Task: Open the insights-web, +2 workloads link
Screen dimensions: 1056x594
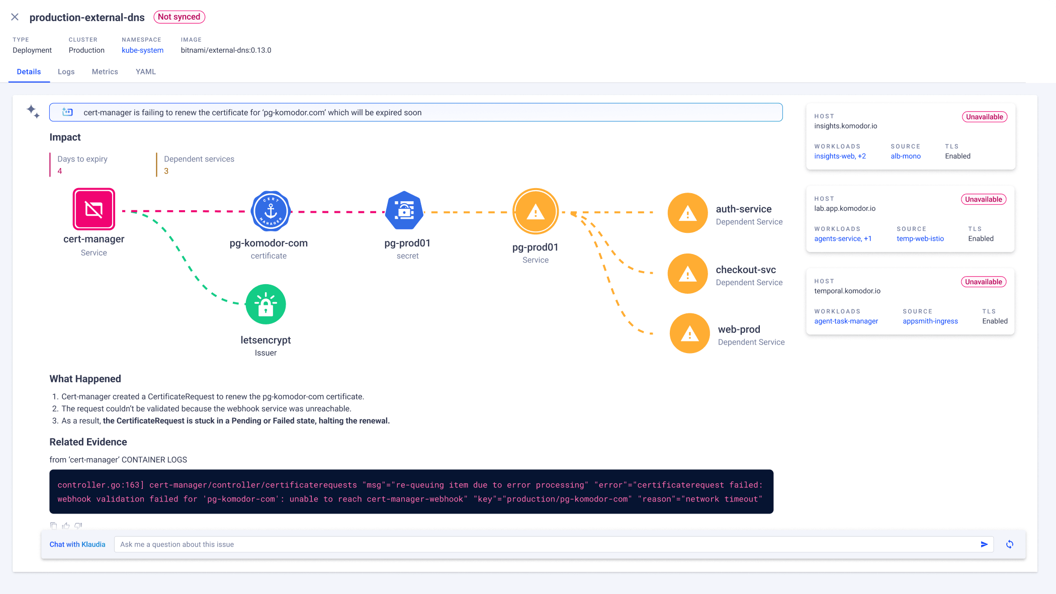Action: tap(840, 156)
